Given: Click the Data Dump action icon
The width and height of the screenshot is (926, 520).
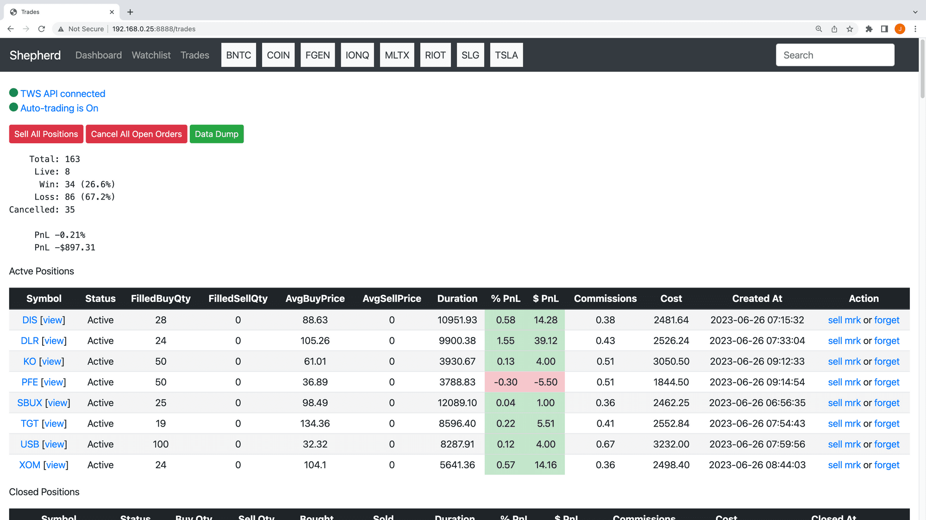Looking at the screenshot, I should [x=216, y=134].
